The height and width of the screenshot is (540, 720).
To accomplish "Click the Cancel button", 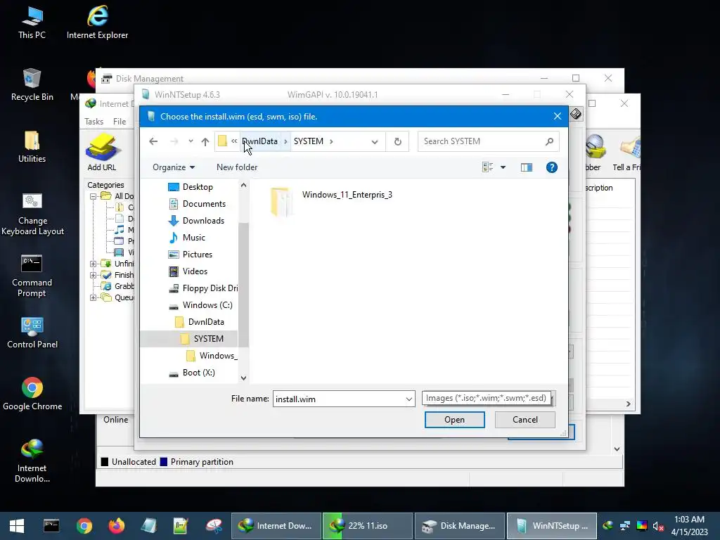I will [x=525, y=420].
